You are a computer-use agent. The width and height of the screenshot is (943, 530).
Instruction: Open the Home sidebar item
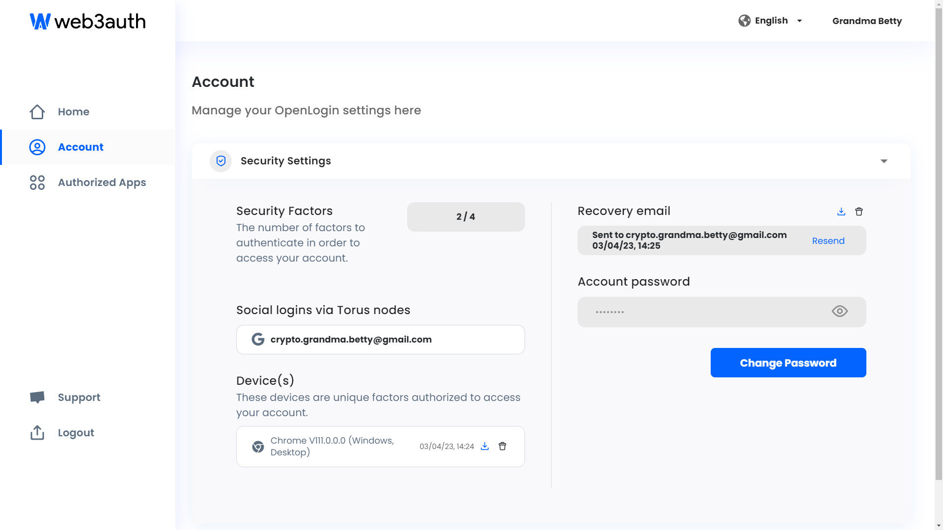coord(87,112)
